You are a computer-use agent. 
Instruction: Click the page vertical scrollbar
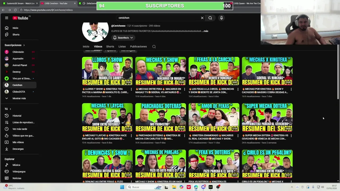(338, 72)
